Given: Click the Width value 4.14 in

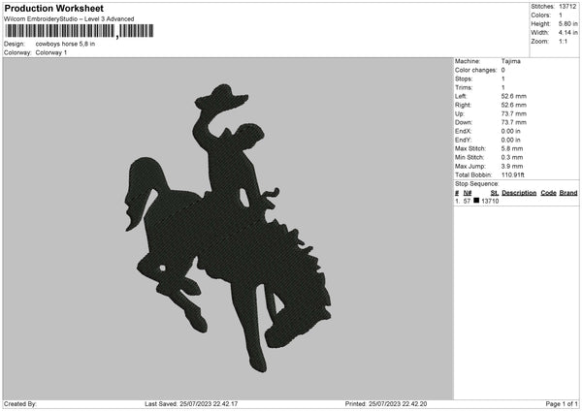Looking at the screenshot, I should (567, 33).
